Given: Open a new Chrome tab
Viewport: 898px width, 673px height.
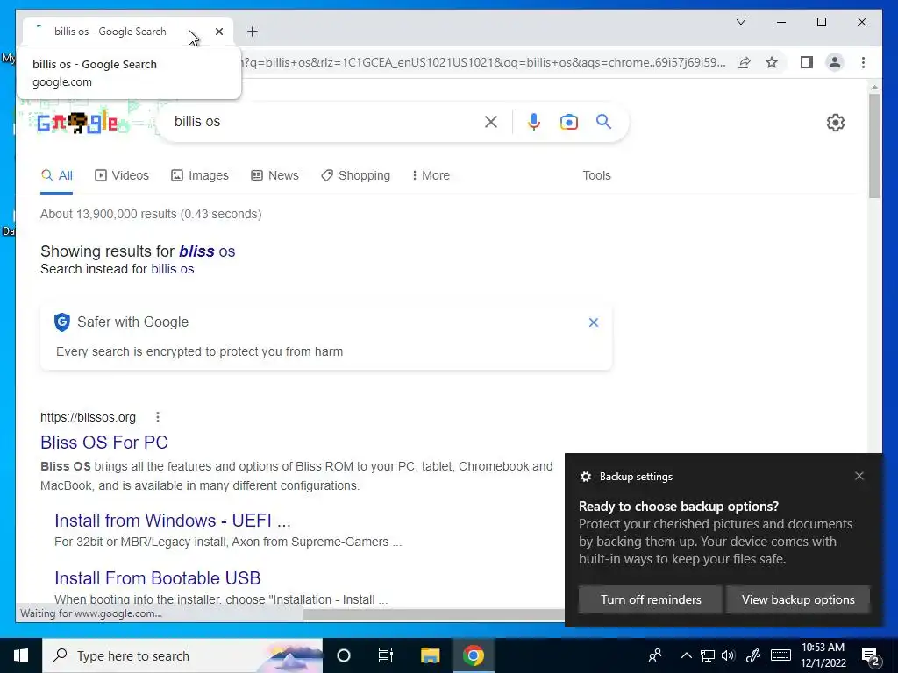Looking at the screenshot, I should (252, 32).
